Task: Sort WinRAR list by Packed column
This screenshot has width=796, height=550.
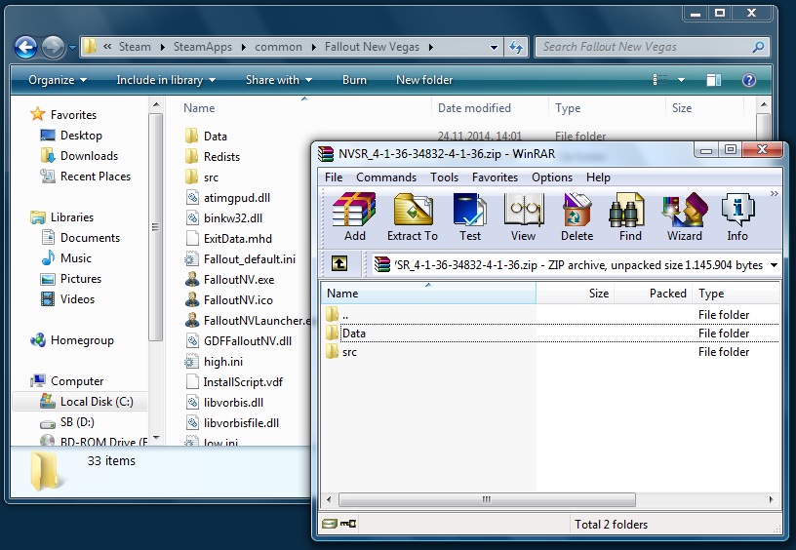Action: [653, 294]
